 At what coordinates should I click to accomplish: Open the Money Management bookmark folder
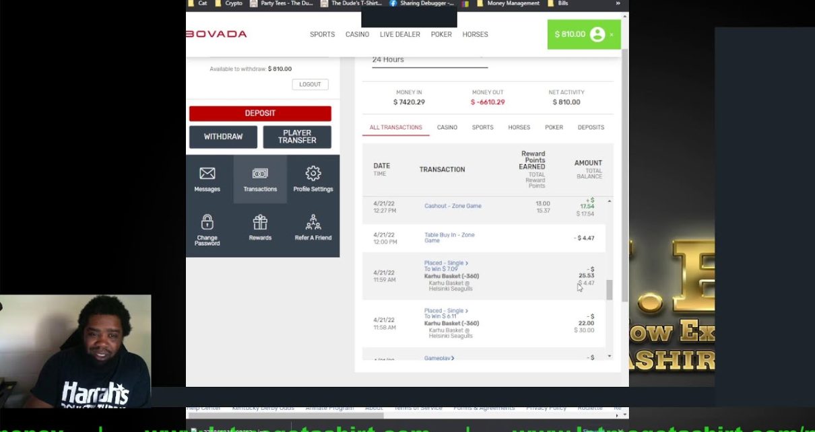pos(509,3)
